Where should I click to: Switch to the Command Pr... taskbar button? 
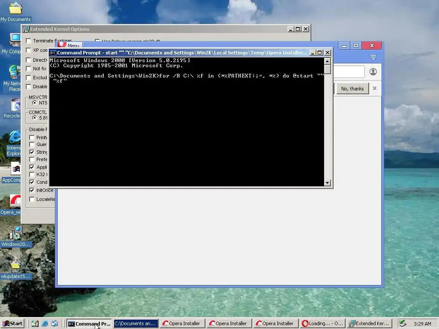point(89,323)
